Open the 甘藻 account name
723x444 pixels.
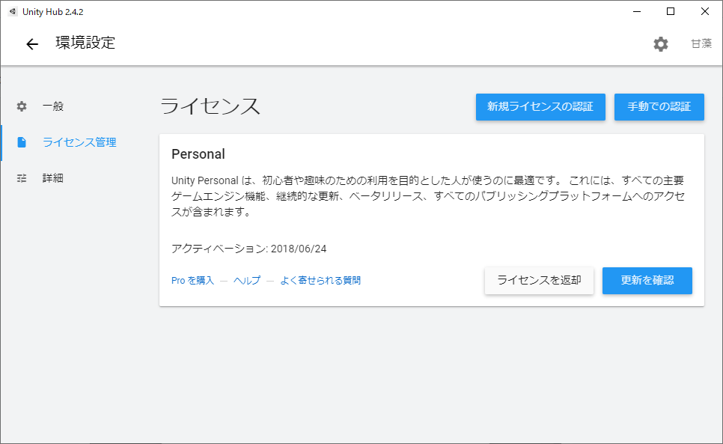(x=701, y=43)
